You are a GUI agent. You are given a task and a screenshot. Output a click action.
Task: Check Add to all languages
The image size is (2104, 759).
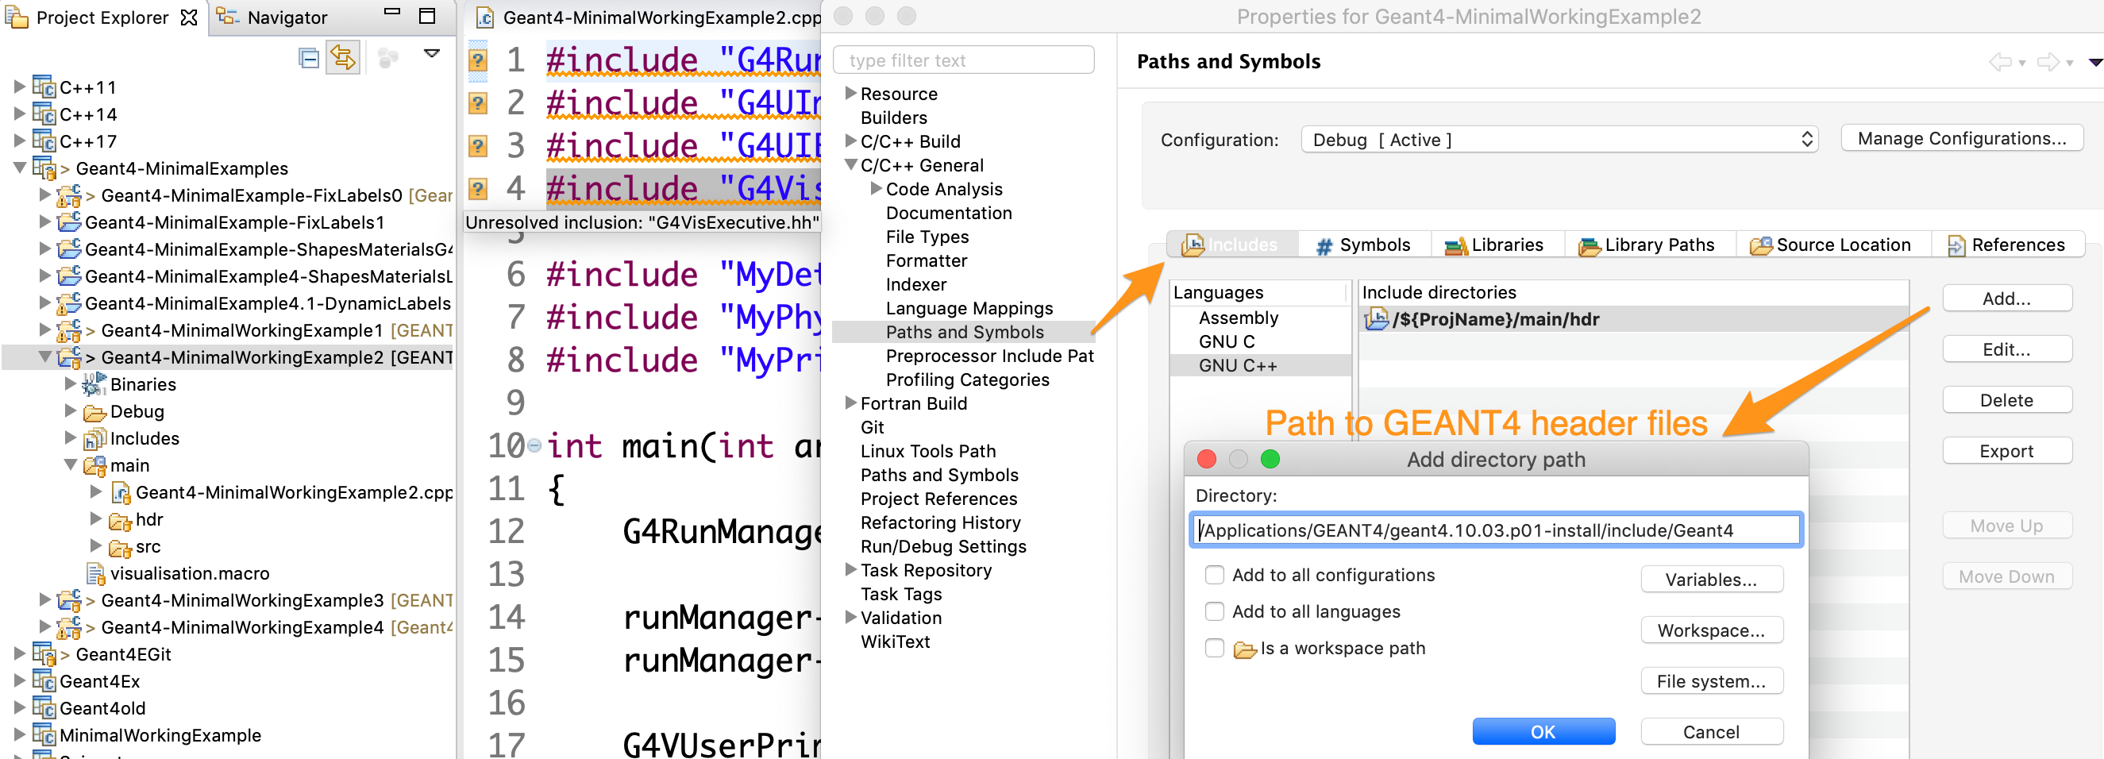1215,611
